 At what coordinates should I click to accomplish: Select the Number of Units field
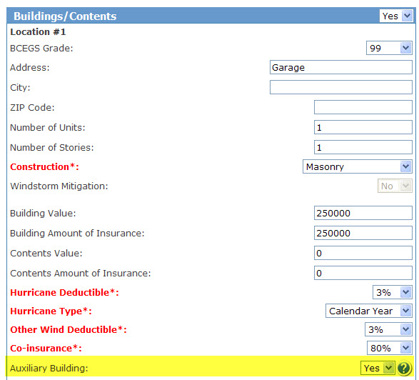363,127
